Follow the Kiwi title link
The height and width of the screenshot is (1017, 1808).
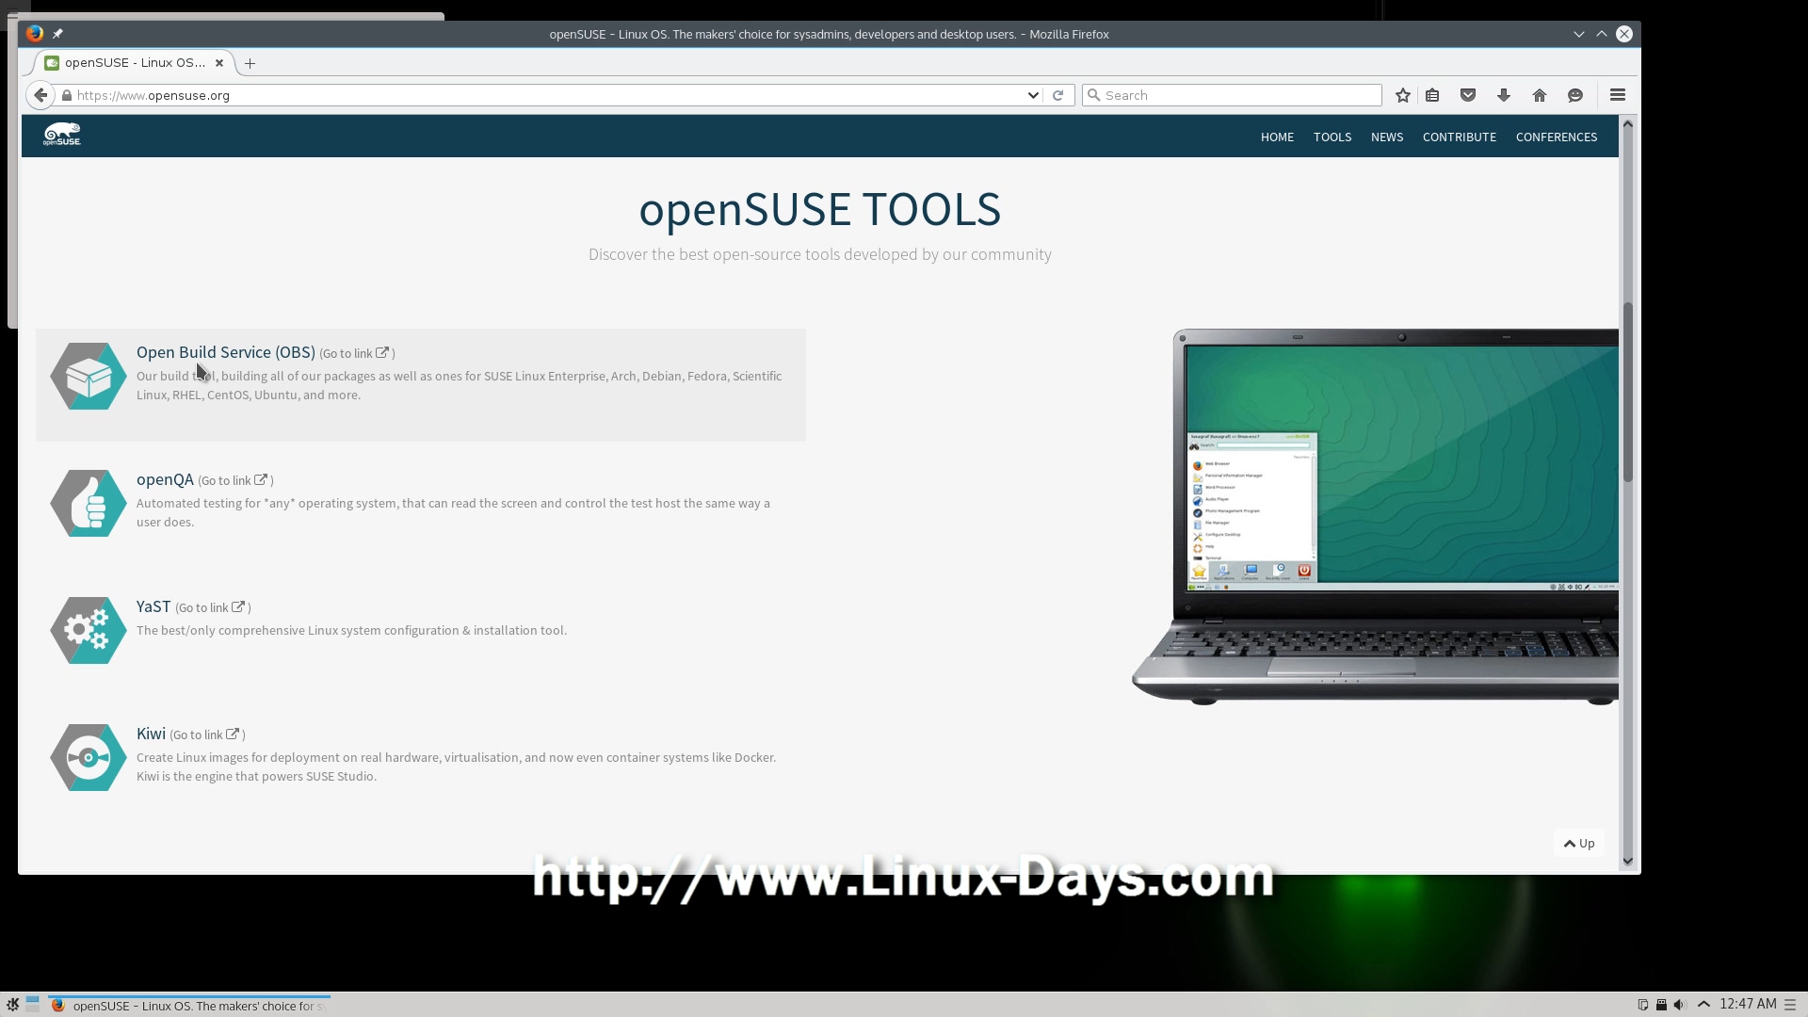coord(151,734)
